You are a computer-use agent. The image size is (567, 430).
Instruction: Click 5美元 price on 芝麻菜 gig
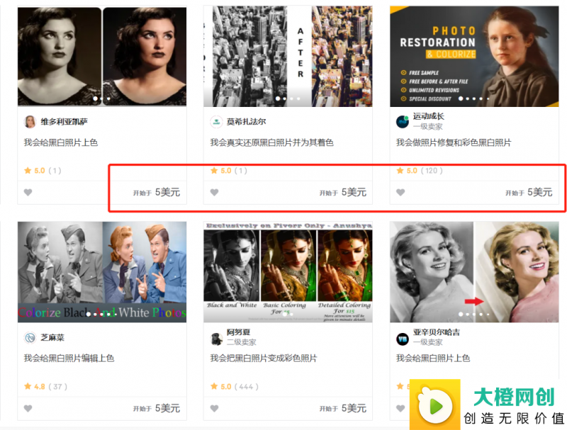tap(167, 408)
